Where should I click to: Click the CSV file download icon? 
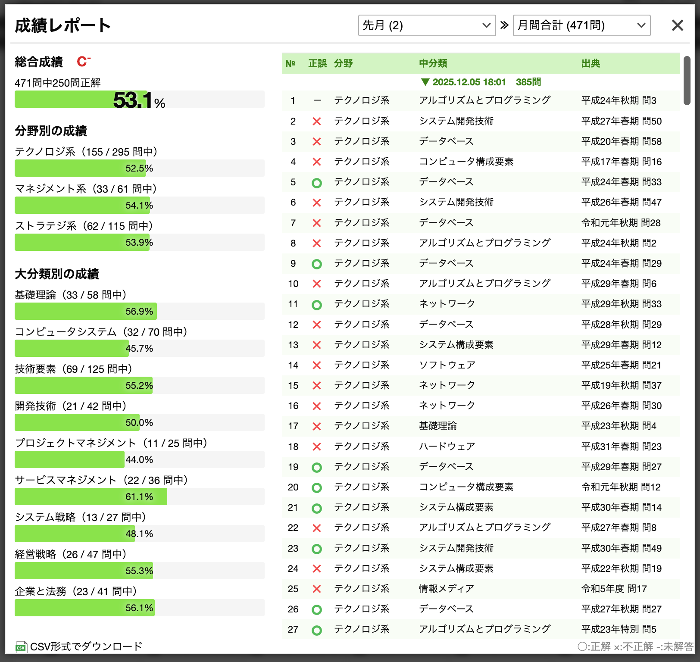pyautogui.click(x=21, y=647)
